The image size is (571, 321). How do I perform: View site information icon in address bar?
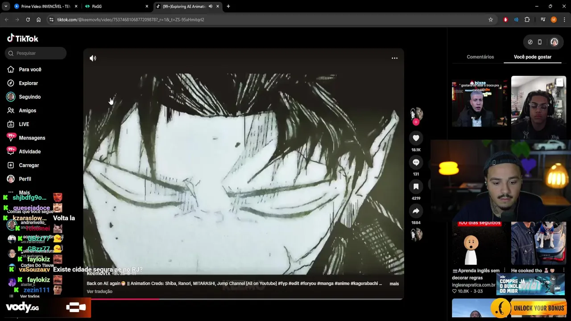coord(51,20)
